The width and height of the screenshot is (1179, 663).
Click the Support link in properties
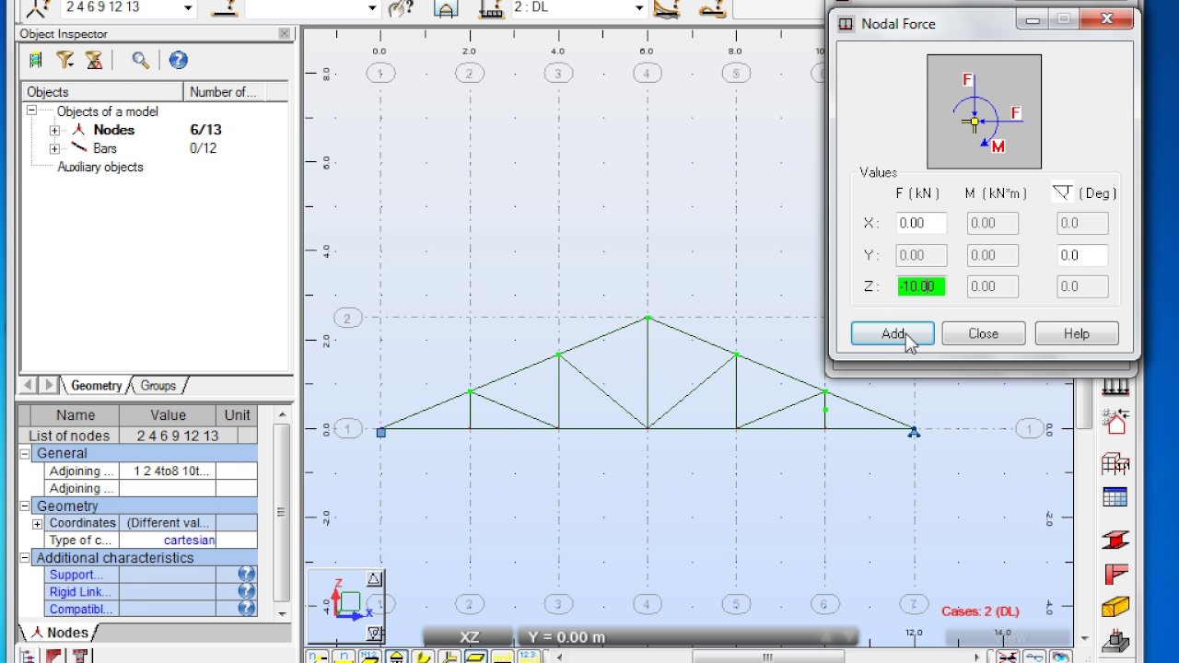(76, 575)
